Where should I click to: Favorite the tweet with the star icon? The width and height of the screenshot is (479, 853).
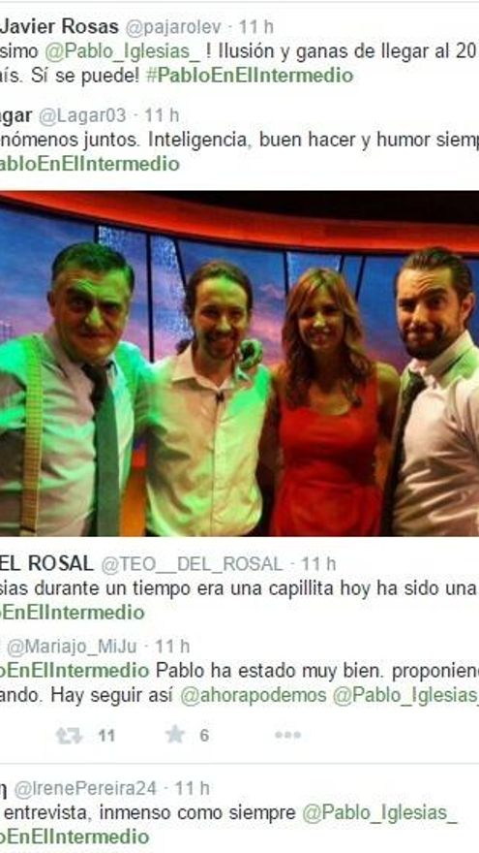click(x=175, y=735)
